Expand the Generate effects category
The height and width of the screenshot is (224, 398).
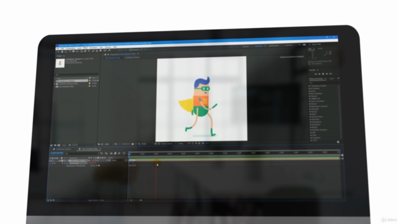click(x=310, y=109)
